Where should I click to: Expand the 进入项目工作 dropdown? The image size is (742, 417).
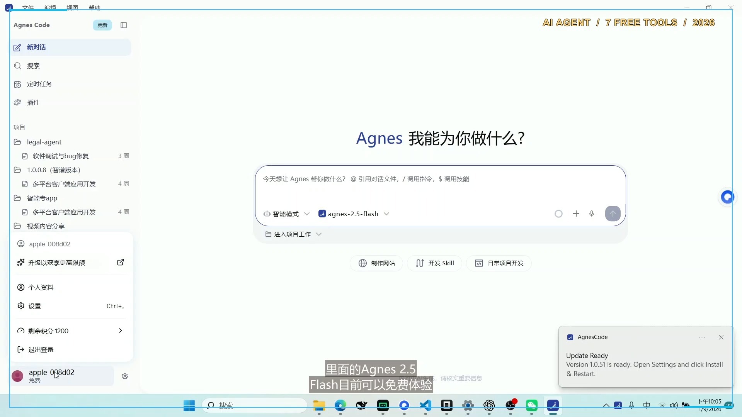click(x=293, y=234)
